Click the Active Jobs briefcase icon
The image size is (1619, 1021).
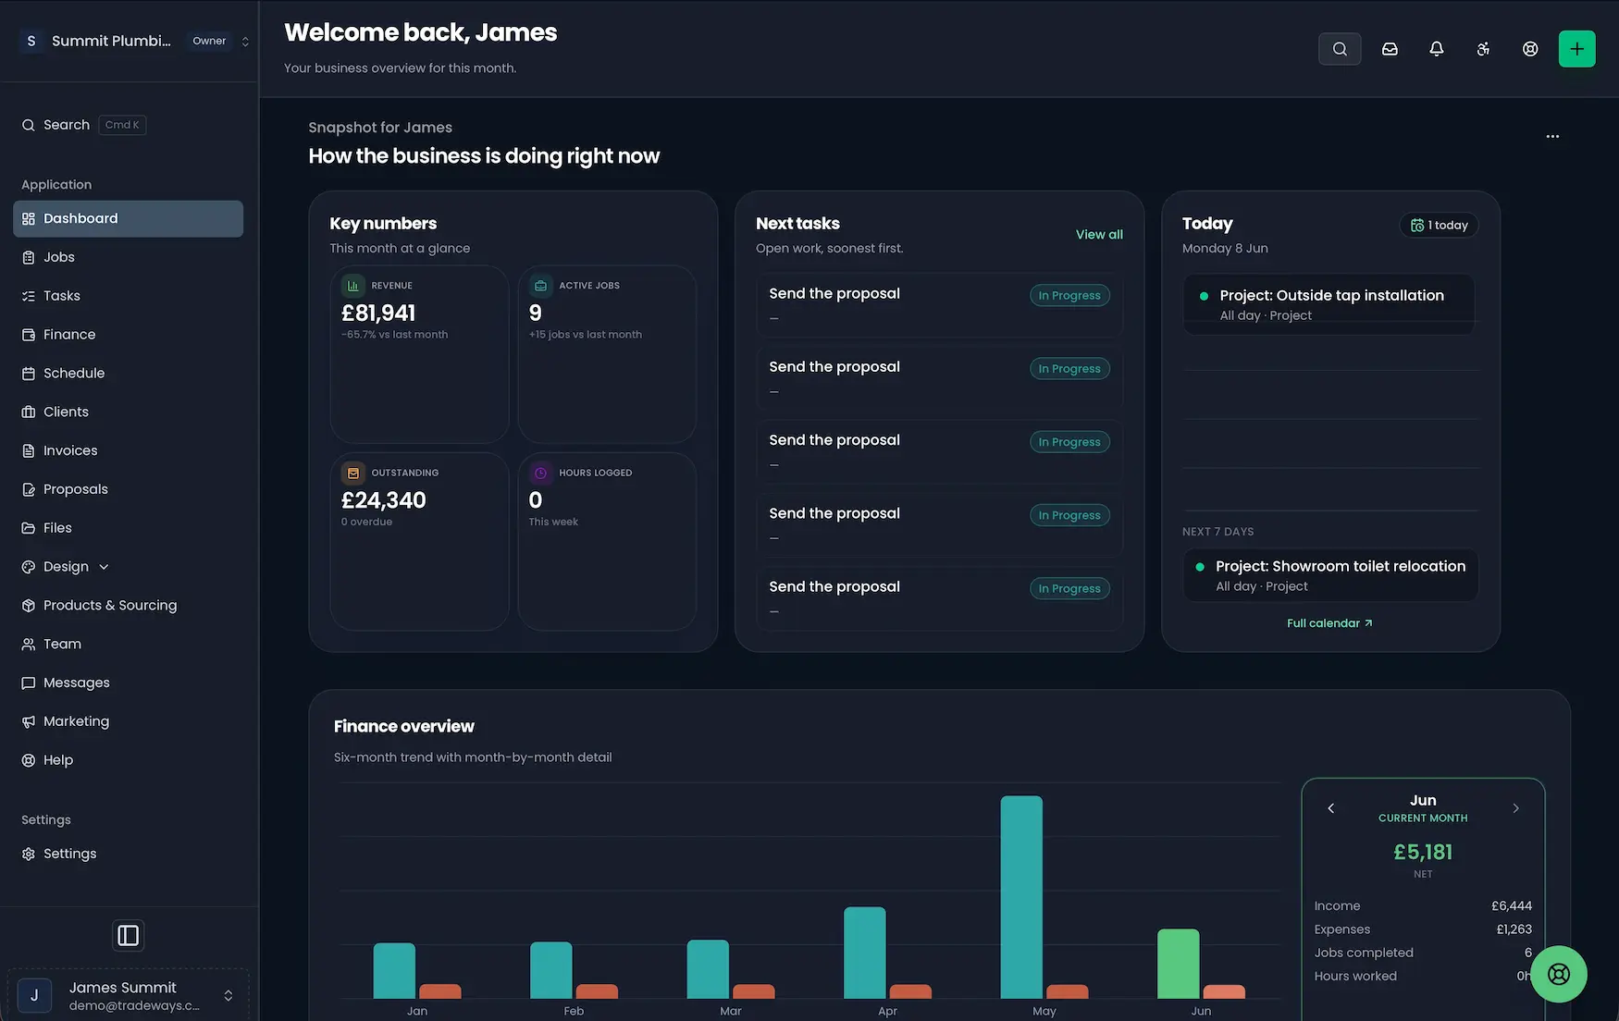pos(540,286)
